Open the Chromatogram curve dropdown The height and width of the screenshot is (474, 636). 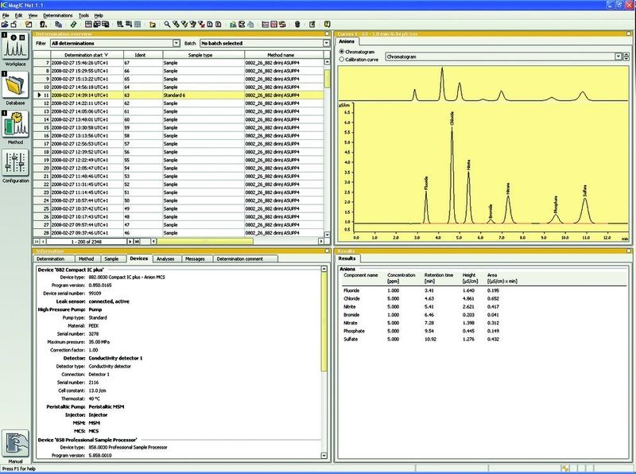(x=619, y=56)
